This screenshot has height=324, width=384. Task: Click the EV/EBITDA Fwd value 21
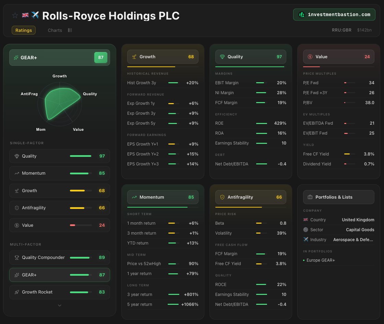point(372,123)
